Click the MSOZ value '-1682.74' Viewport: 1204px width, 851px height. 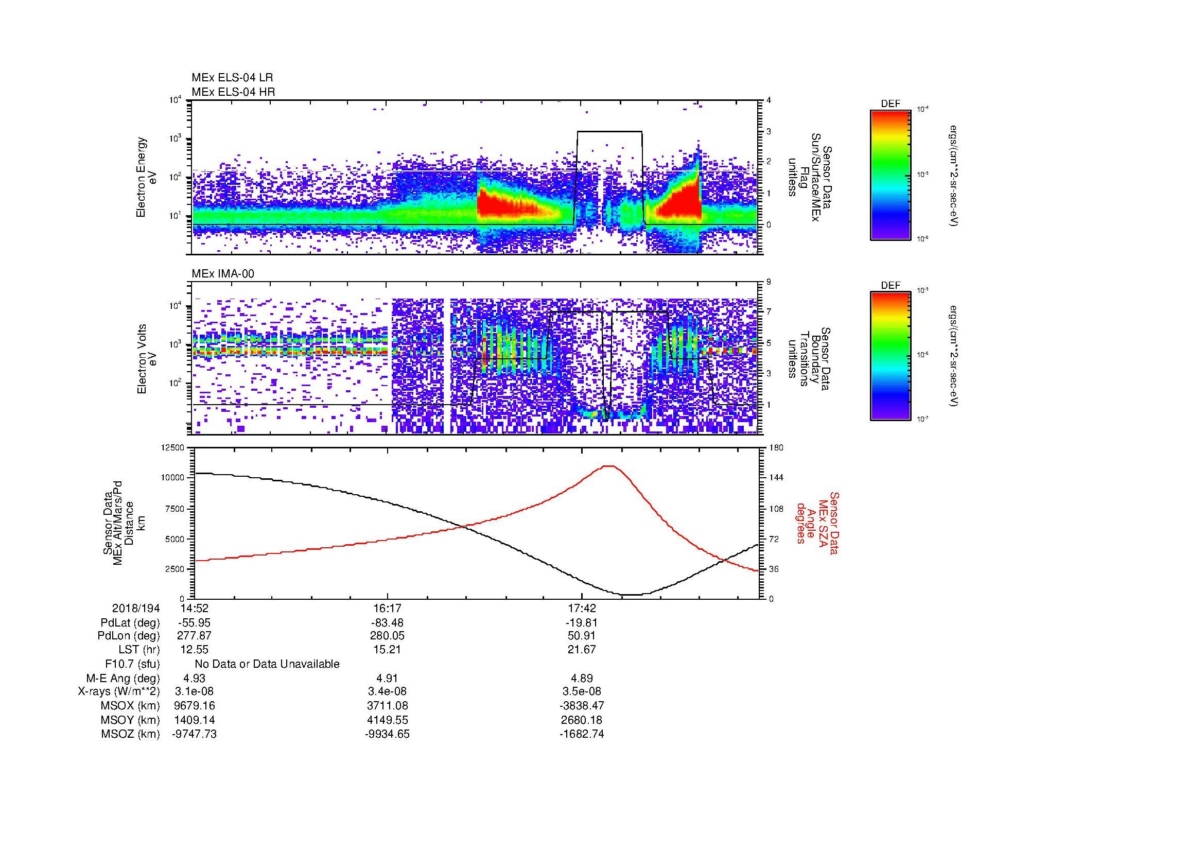582,734
